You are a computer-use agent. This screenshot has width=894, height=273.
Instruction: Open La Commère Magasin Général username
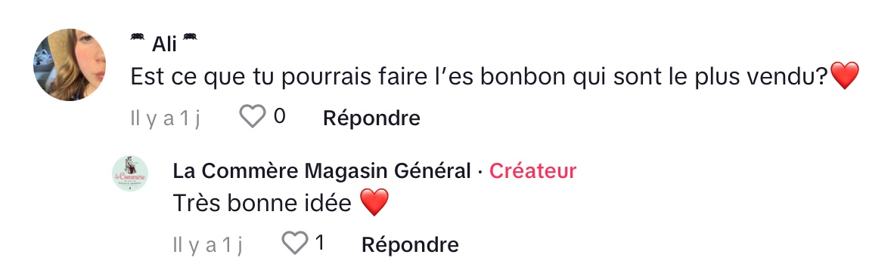point(322,170)
